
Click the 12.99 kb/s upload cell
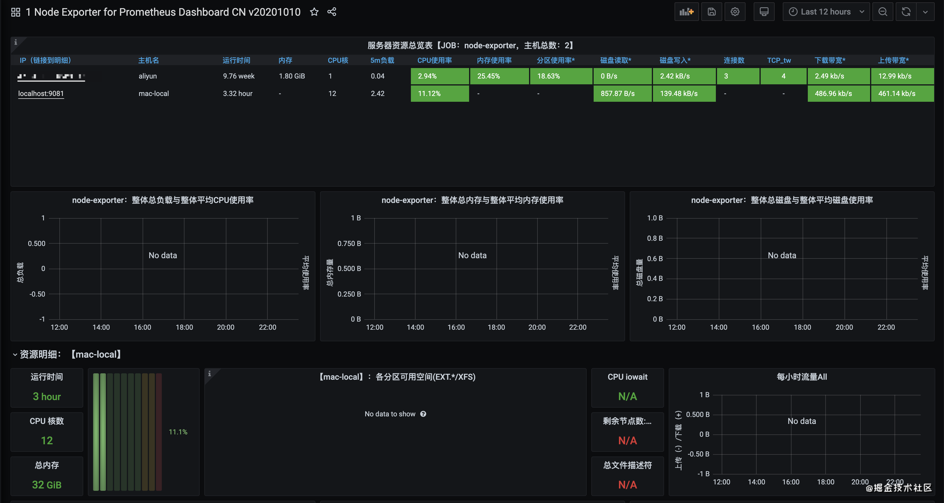pos(902,76)
